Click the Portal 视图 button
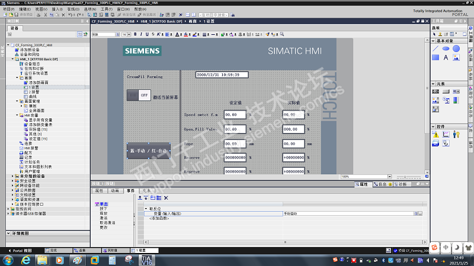Image resolution: width=474 pixels, height=266 pixels. click(x=20, y=251)
